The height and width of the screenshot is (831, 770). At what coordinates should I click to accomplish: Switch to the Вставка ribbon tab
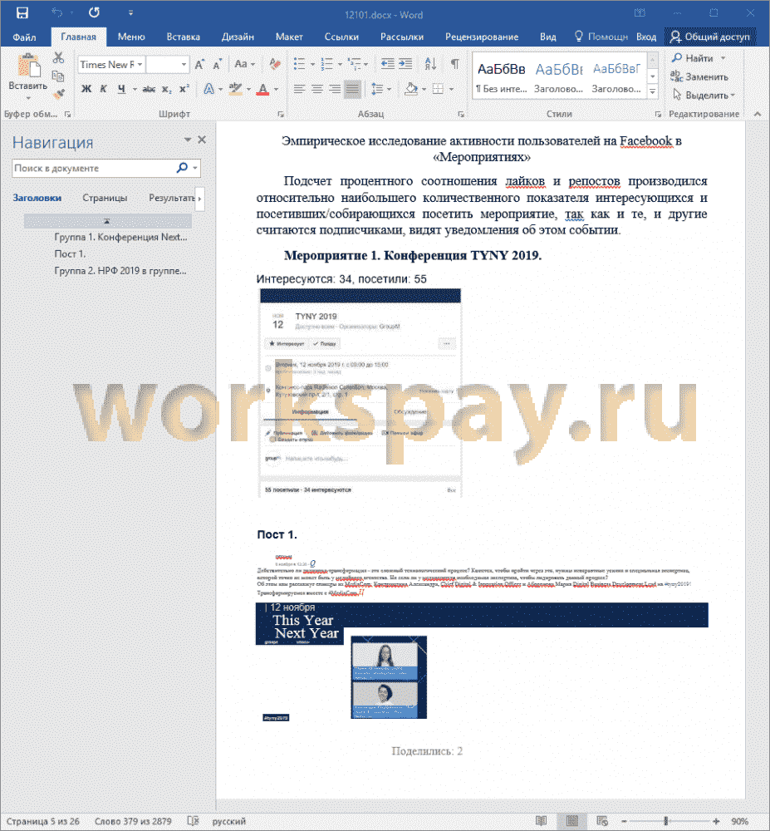pyautogui.click(x=184, y=37)
